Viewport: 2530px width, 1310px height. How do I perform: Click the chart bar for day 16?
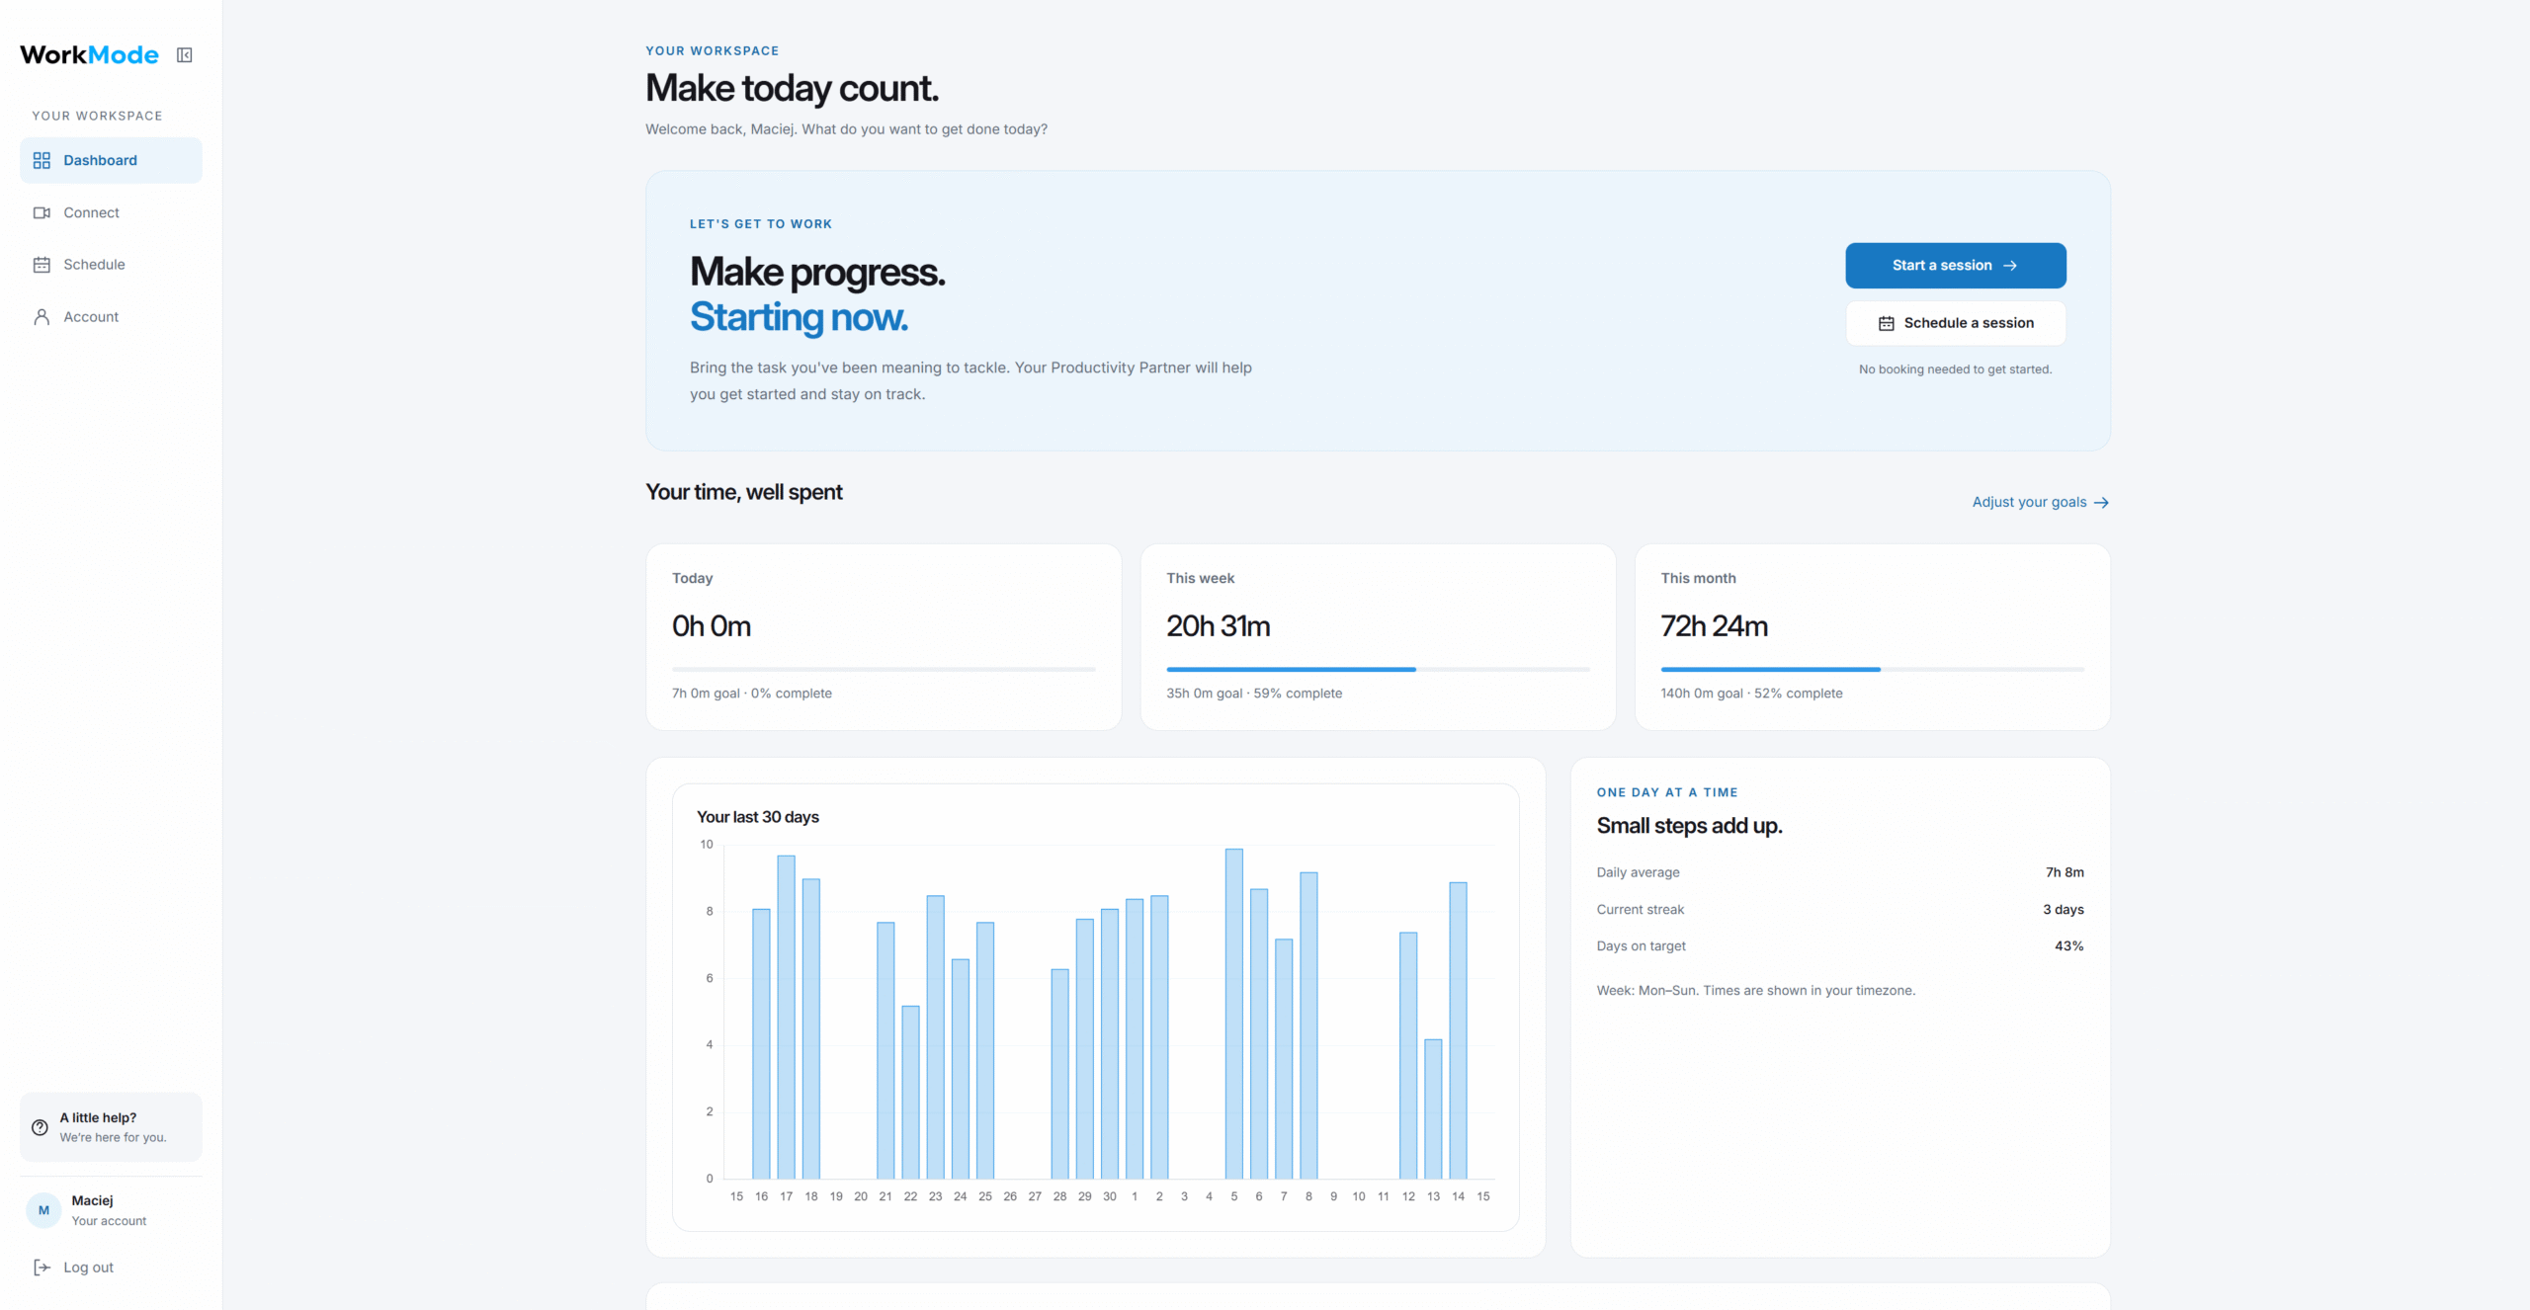click(761, 1043)
